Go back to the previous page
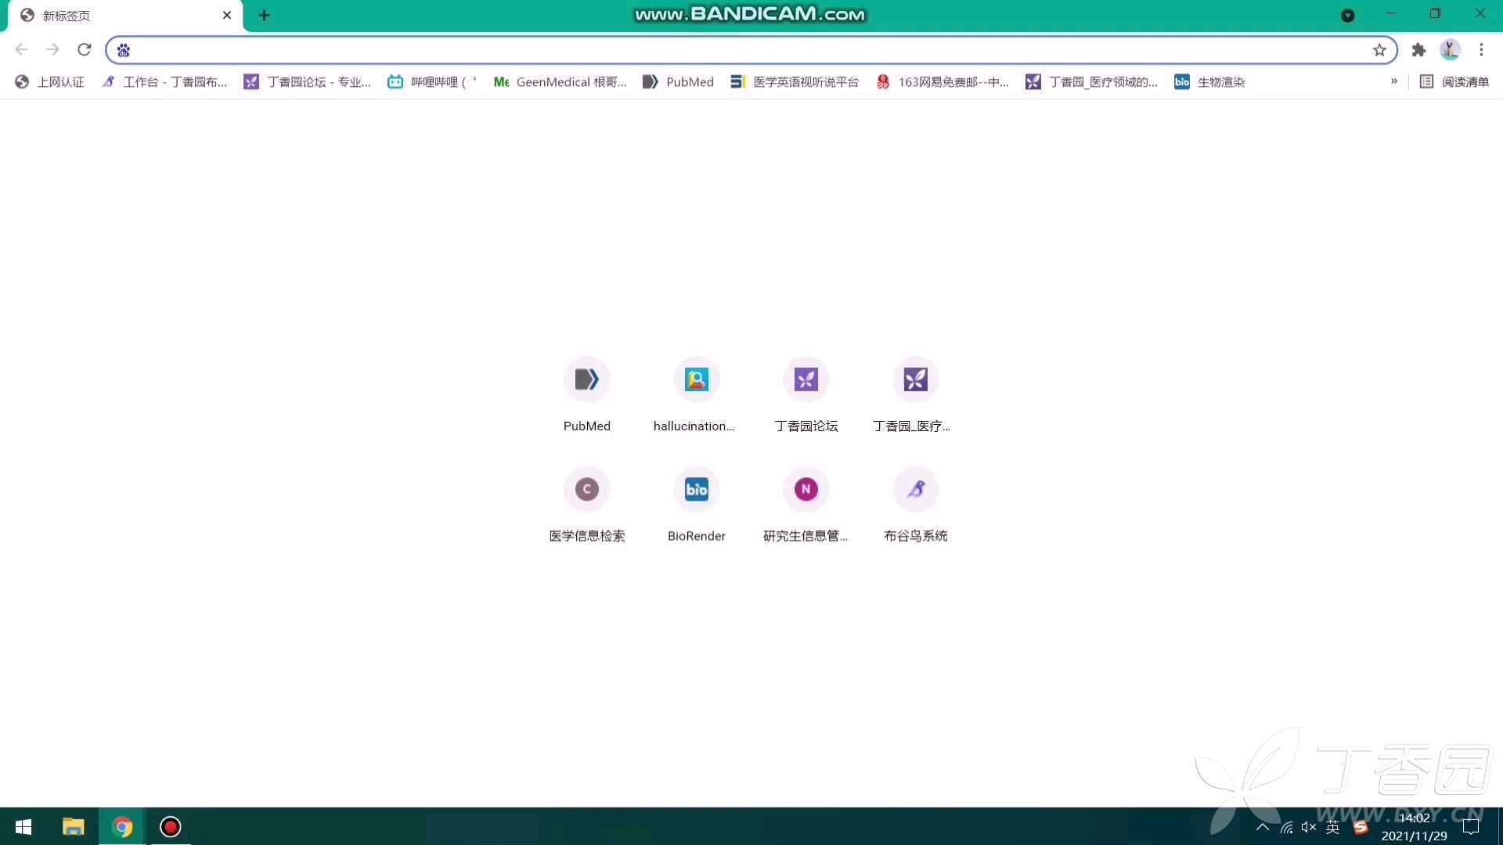The height and width of the screenshot is (845, 1503). [21, 50]
